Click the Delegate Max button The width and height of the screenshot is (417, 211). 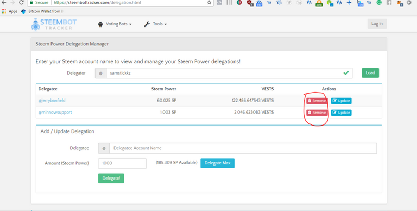[217, 163]
